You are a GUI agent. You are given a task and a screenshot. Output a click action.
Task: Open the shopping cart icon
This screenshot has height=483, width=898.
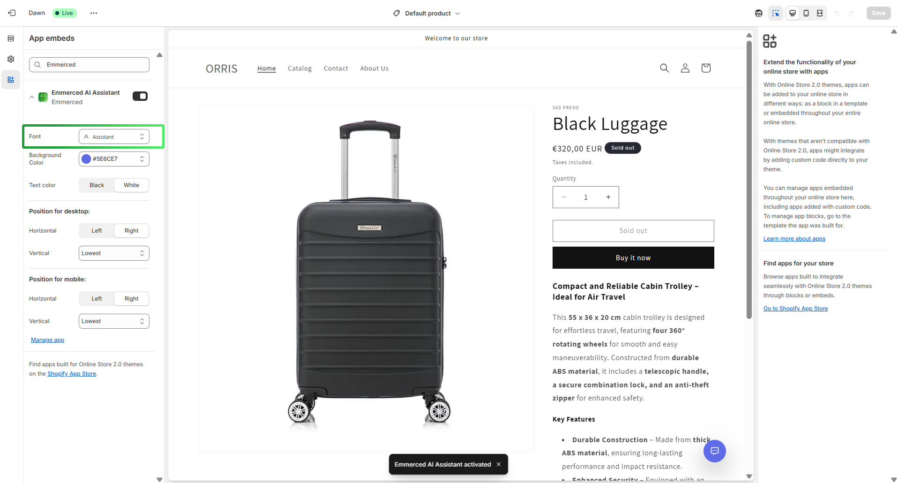706,68
